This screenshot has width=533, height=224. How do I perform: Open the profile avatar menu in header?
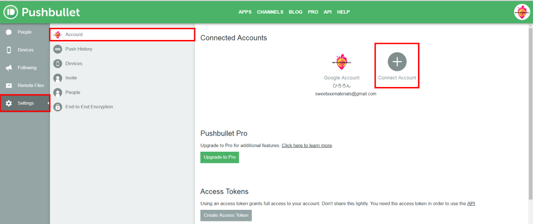pyautogui.click(x=521, y=12)
